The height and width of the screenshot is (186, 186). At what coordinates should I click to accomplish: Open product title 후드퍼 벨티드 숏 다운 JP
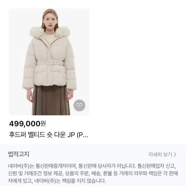click(x=48, y=135)
